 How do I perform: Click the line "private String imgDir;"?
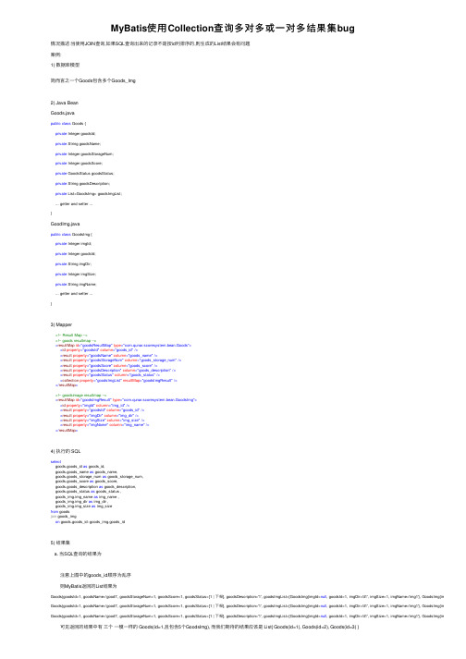pos(73,264)
